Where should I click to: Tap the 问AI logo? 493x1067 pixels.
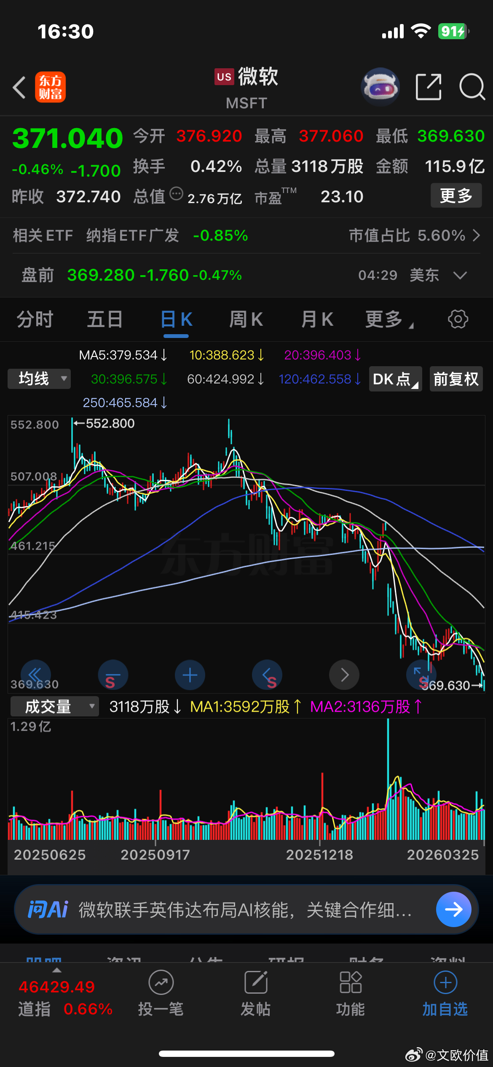(48, 909)
